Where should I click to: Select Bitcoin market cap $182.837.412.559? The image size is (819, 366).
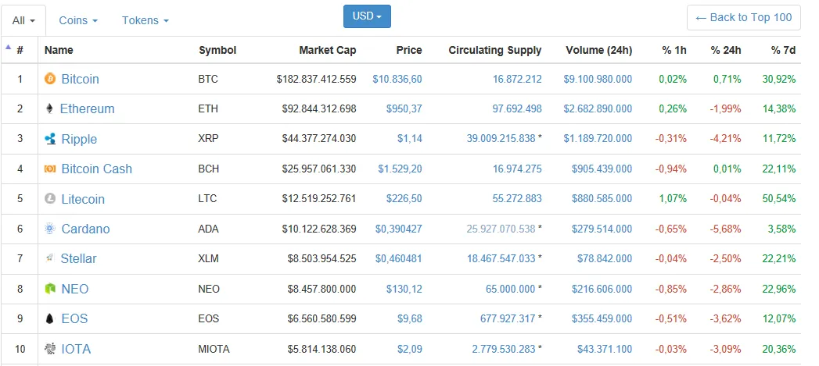coord(317,80)
